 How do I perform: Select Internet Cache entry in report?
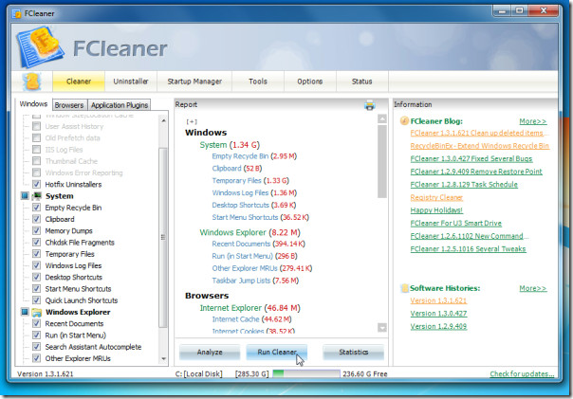pyautogui.click(x=251, y=319)
